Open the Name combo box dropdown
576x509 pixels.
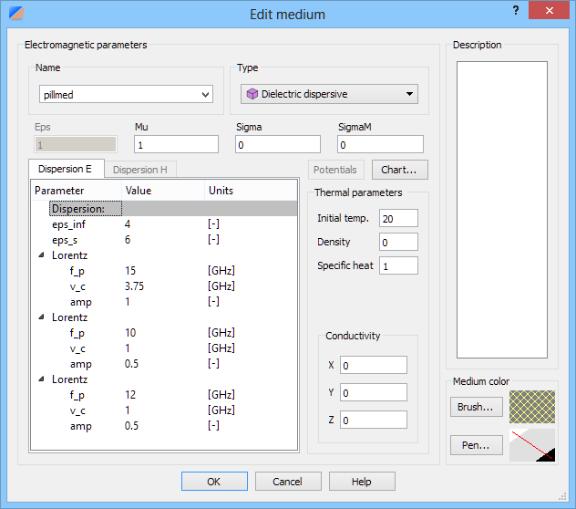(203, 94)
